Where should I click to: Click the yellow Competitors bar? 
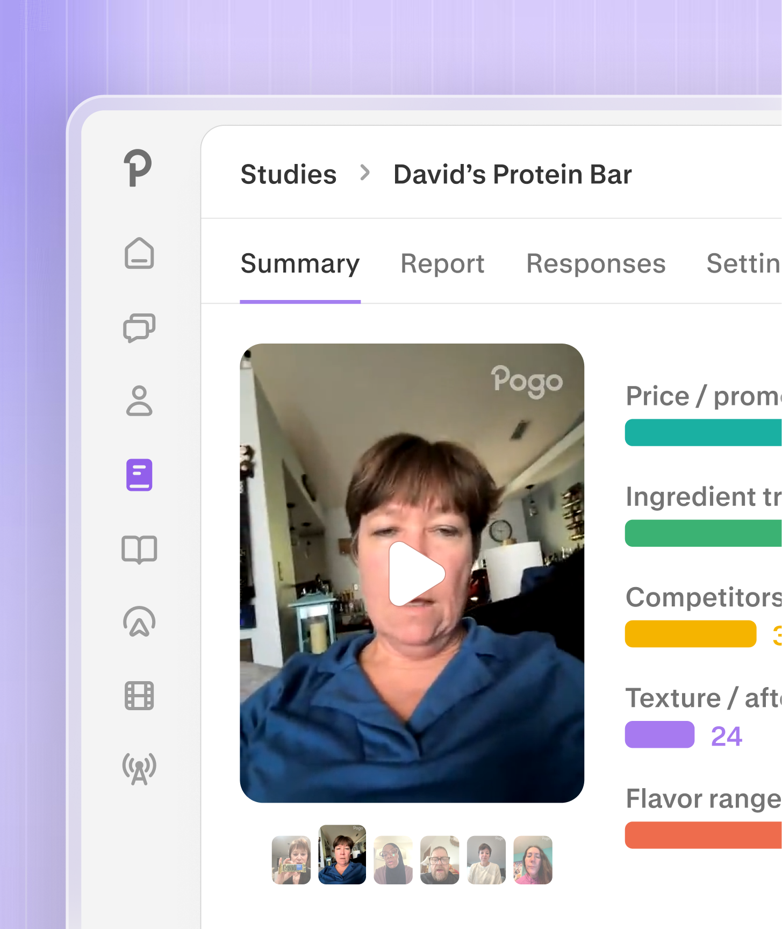(x=691, y=633)
